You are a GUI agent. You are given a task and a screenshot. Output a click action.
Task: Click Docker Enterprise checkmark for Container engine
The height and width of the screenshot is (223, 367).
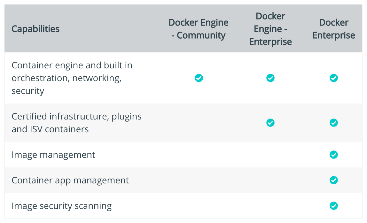[333, 78]
